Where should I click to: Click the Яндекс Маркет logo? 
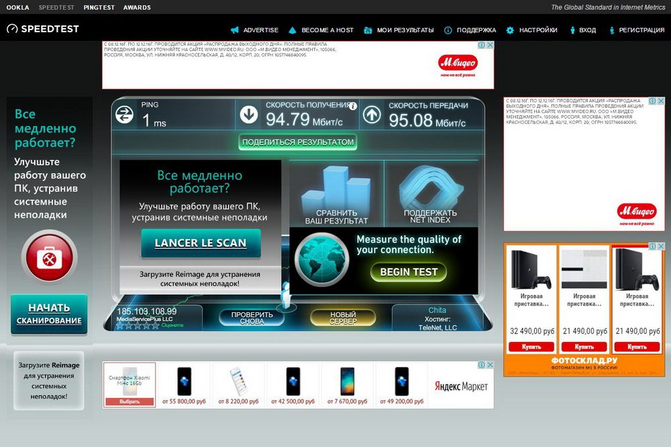click(x=461, y=386)
